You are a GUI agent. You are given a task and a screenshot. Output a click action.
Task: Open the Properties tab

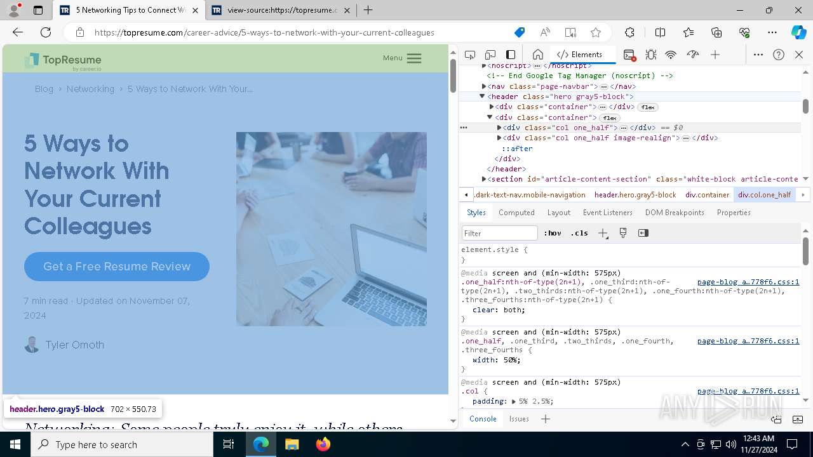(734, 213)
